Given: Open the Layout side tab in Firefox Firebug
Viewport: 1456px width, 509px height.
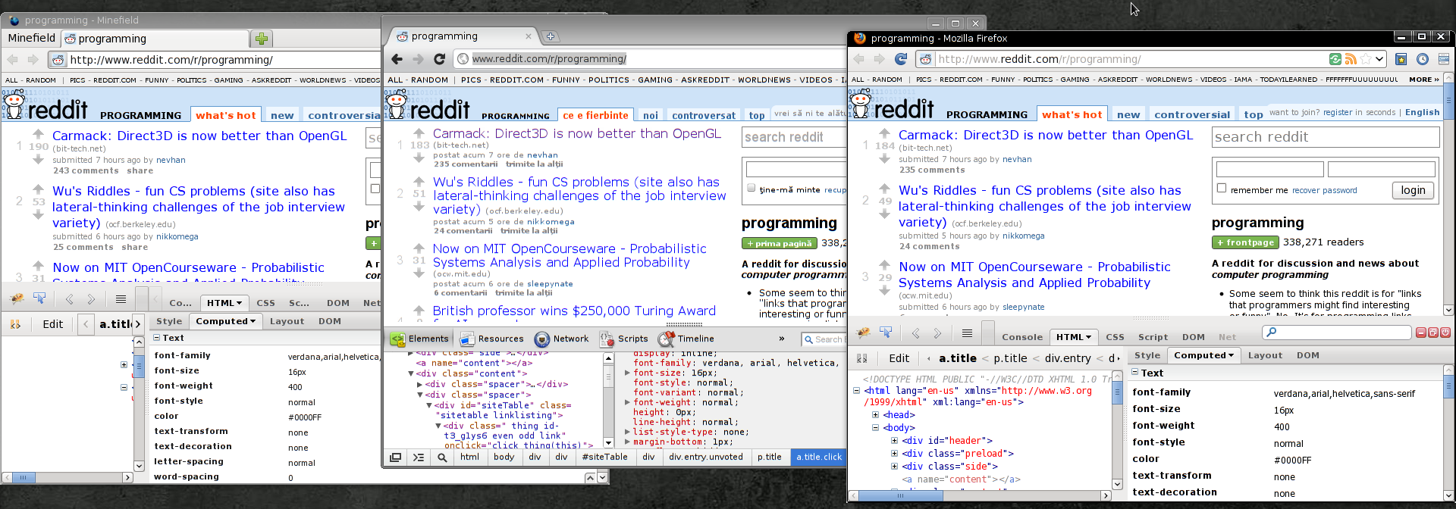Looking at the screenshot, I should [x=1265, y=355].
